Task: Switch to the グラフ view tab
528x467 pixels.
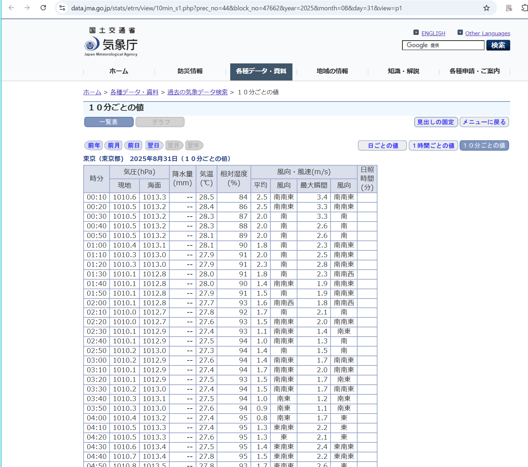Action: tap(160, 122)
